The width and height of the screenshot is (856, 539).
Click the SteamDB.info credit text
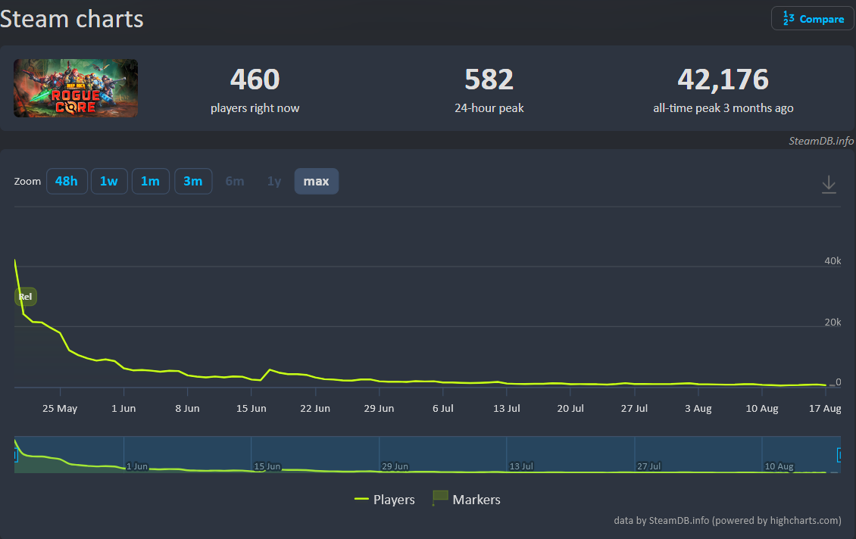821,141
